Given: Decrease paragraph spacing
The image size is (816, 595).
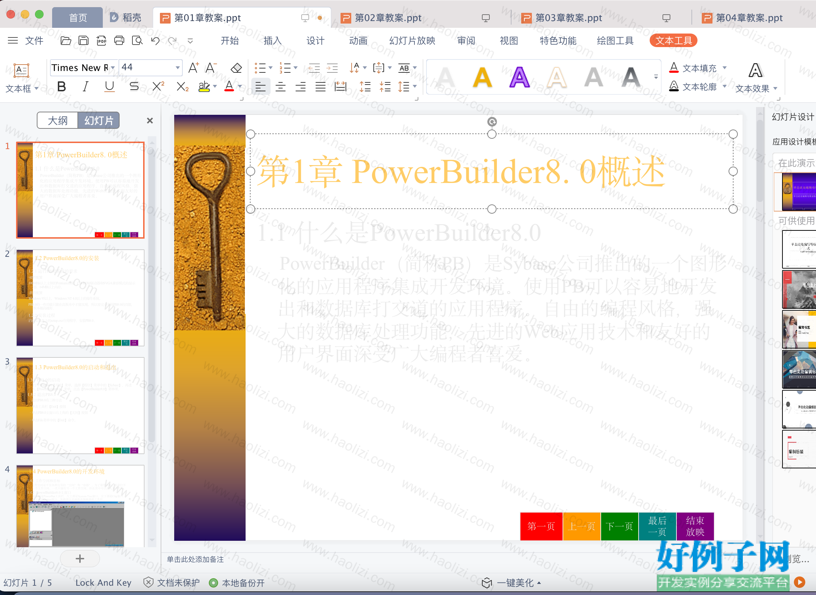Looking at the screenshot, I should pyautogui.click(x=385, y=86).
